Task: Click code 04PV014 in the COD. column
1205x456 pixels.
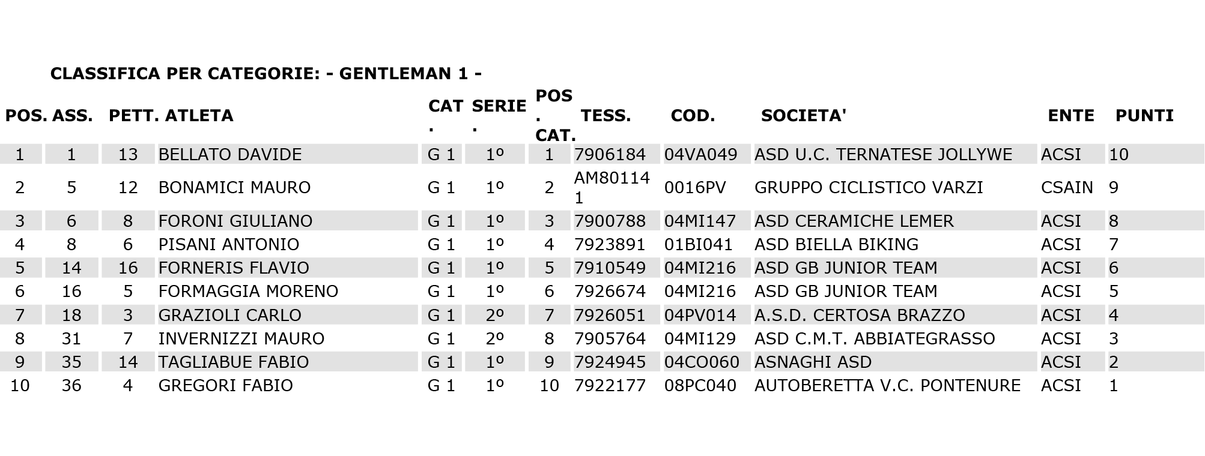Action: tap(700, 315)
